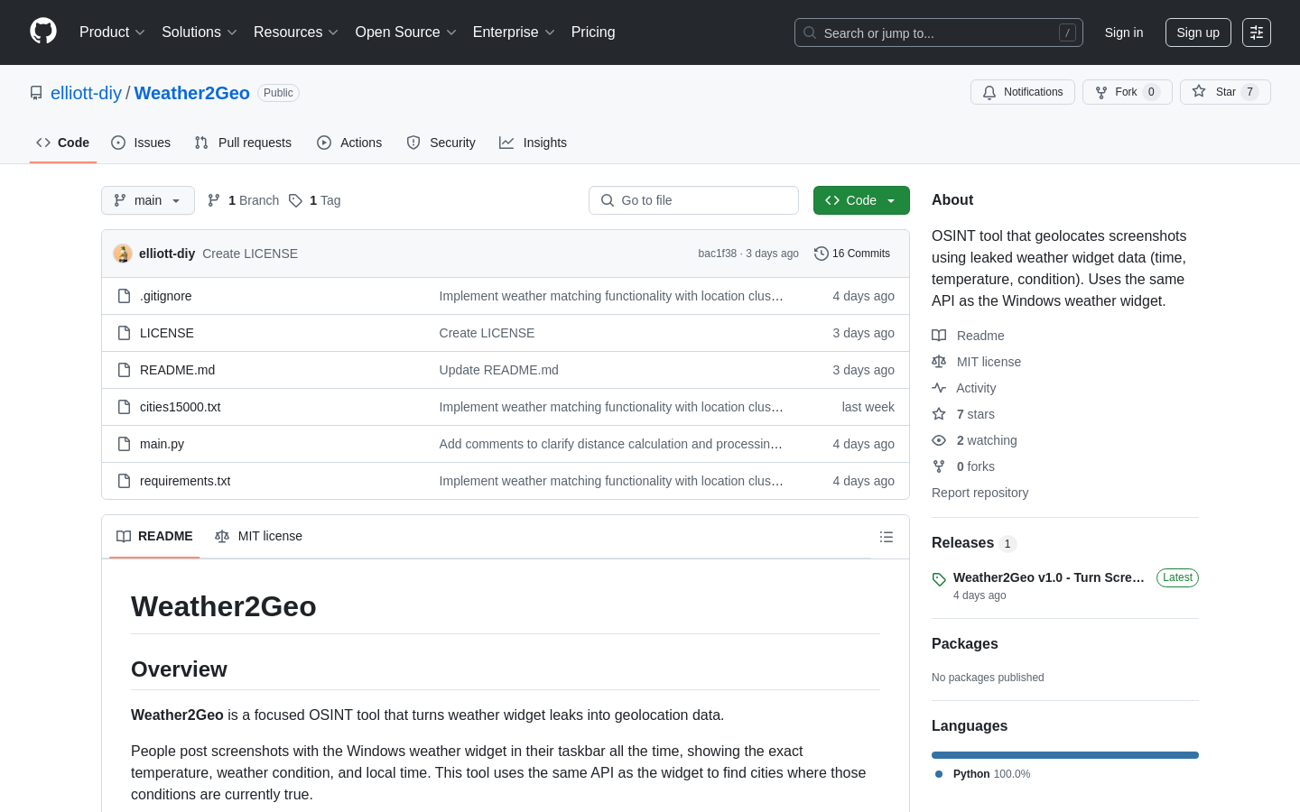Screen dimensions: 1300x812
Task: Click the GitHub logo icon
Action: click(x=43, y=32)
